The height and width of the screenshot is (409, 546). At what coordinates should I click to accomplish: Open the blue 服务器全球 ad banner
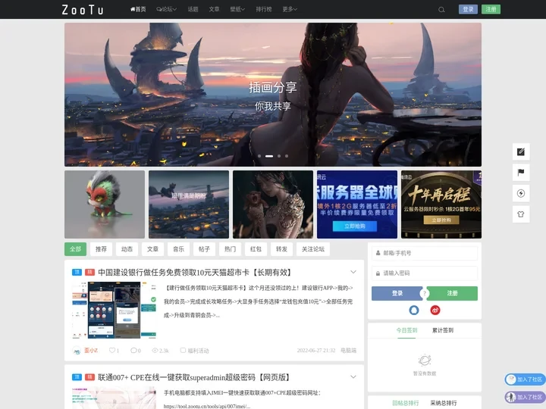pos(357,204)
